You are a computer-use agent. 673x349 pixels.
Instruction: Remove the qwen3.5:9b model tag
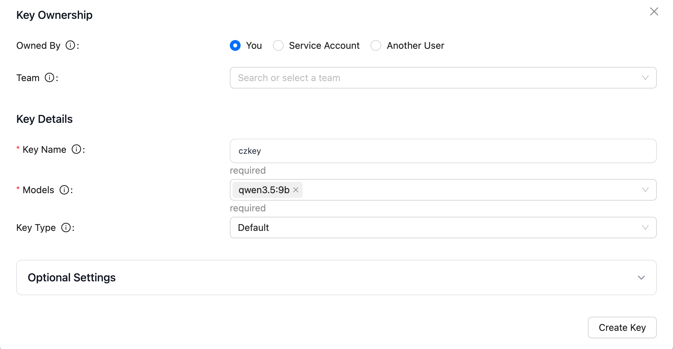pyautogui.click(x=295, y=190)
